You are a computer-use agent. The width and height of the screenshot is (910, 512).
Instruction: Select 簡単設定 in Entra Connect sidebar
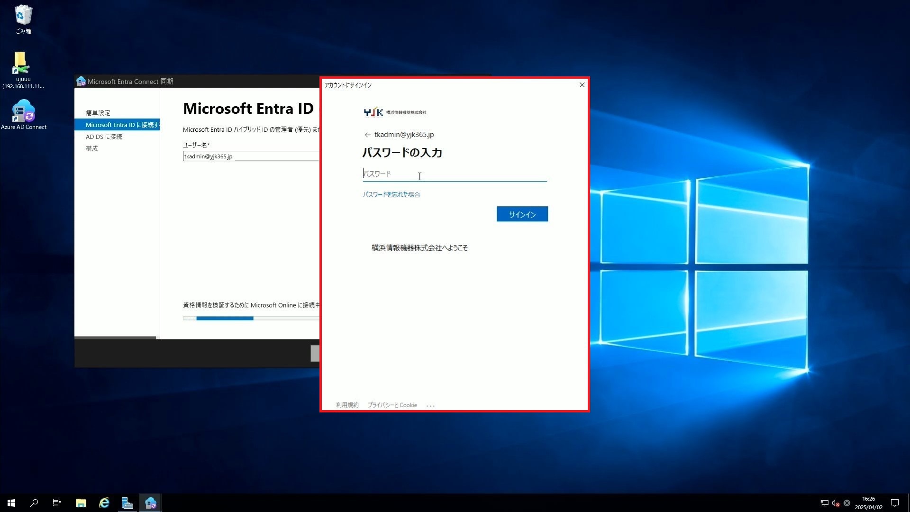[x=98, y=113]
